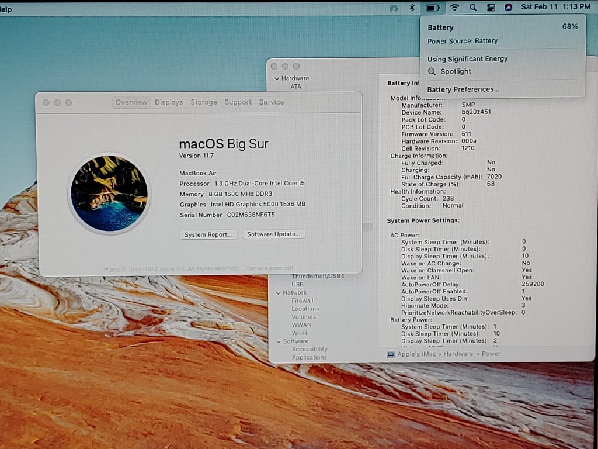Click the Bluetooth icon in menu bar
This screenshot has width=598, height=449.
pos(412,7)
